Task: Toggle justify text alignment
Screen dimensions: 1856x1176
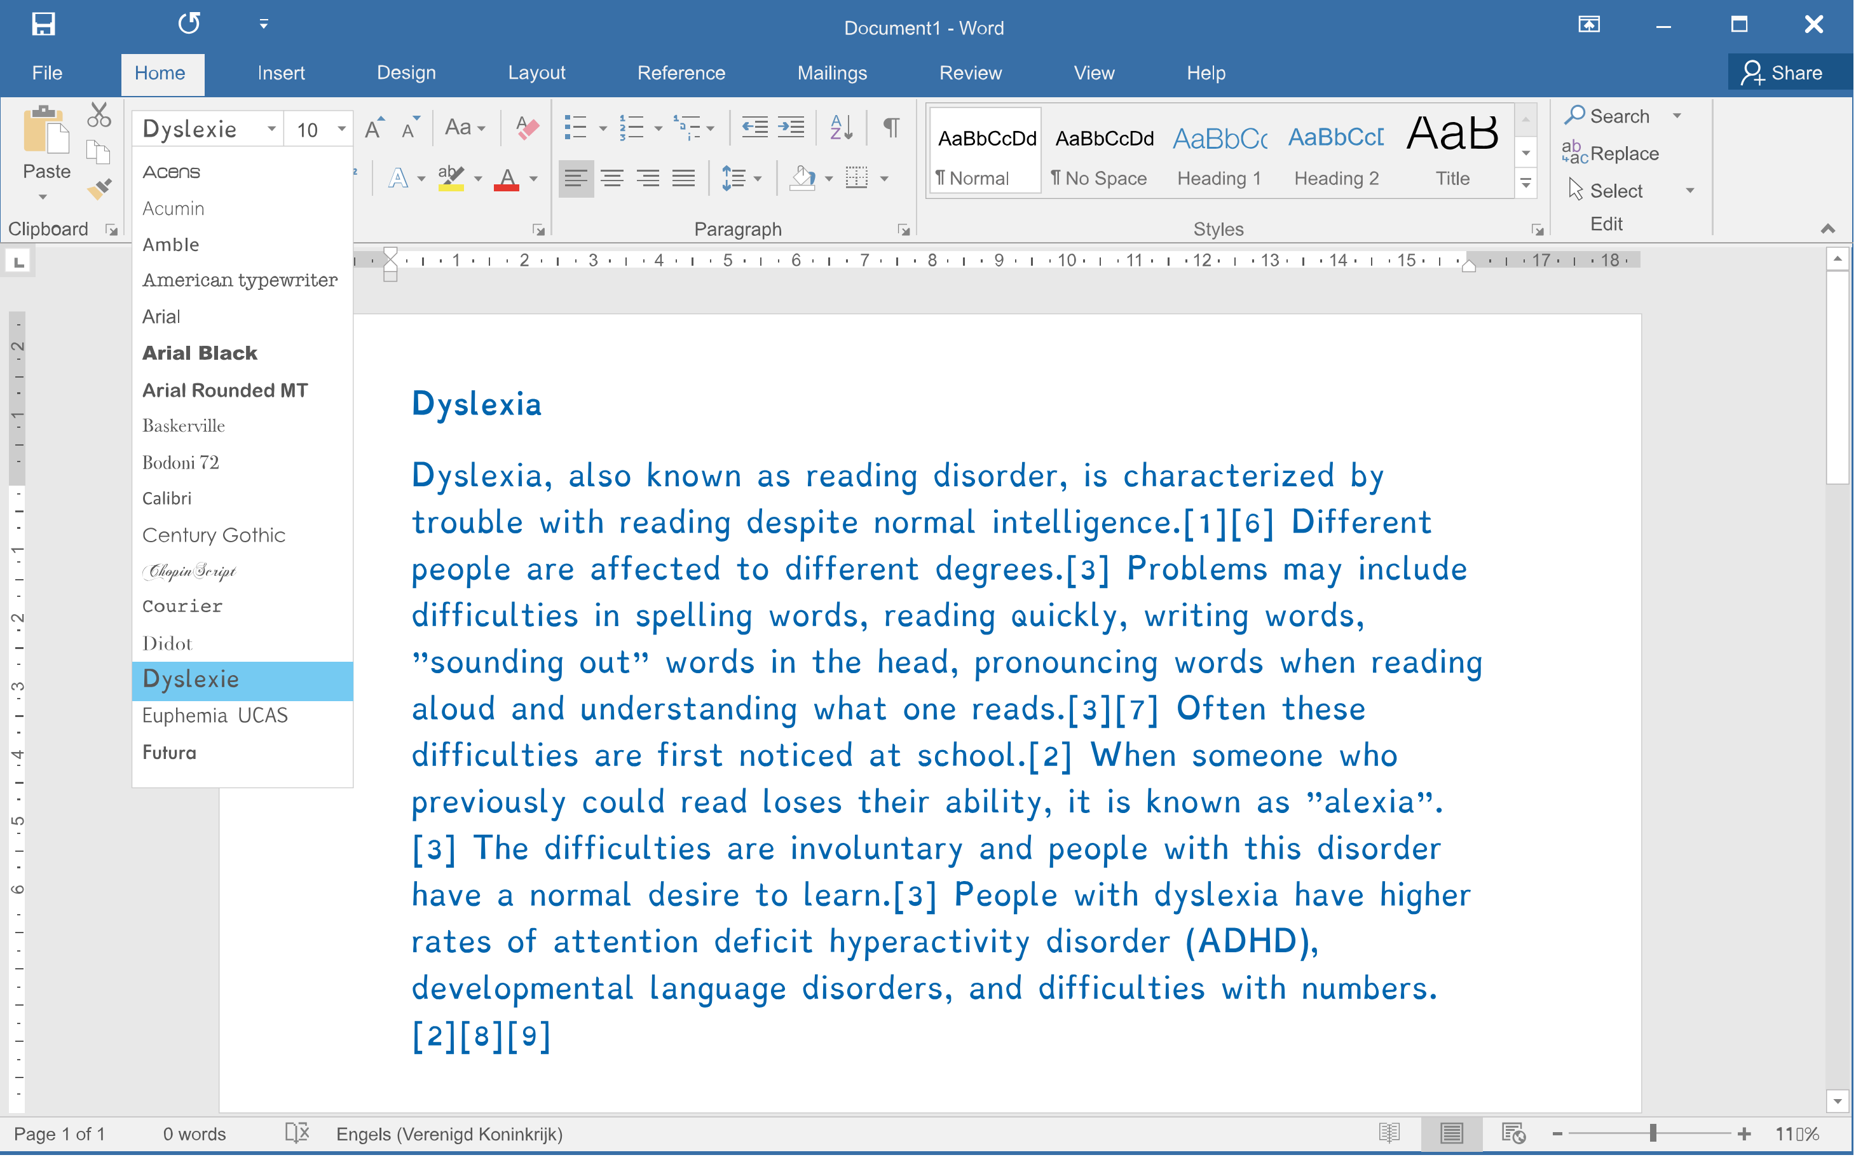Action: (x=683, y=179)
